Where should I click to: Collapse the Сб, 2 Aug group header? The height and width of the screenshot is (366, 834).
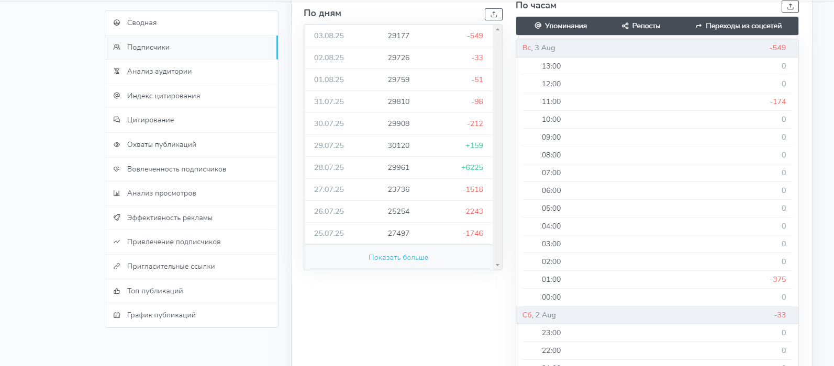click(657, 315)
